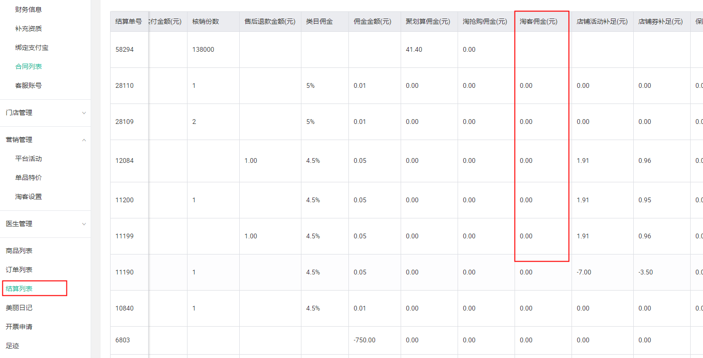Click 店铺券补足(元) column header
This screenshot has height=358, width=703.
[x=661, y=21]
